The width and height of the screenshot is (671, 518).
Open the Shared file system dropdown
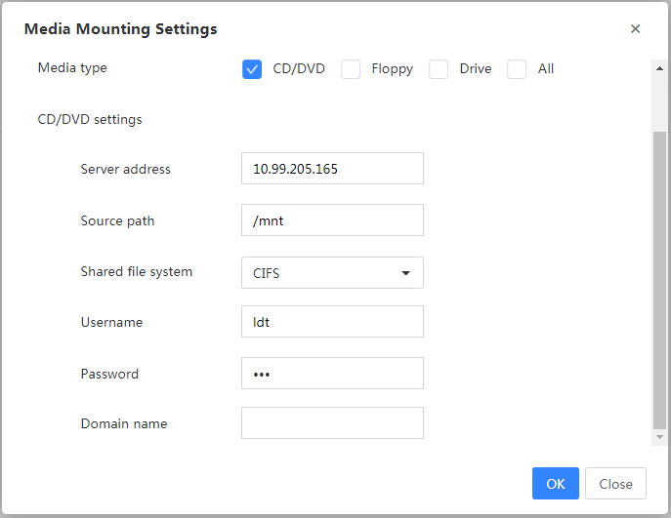coord(332,273)
